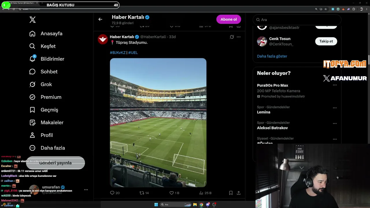Open the #UEL hashtag

133,53
